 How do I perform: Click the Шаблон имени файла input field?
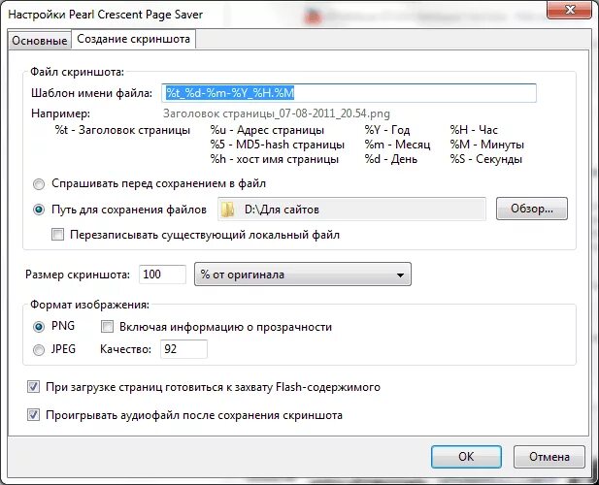349,93
